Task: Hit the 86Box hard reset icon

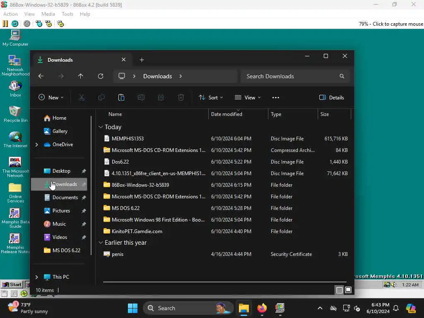Action: [x=15, y=24]
